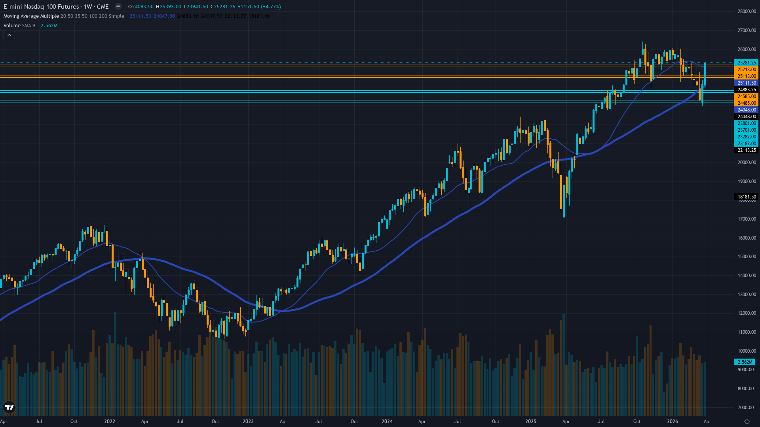This screenshot has height=427, width=760.
Task: Select the Volume SMA 9 indicator legend
Action: (19, 26)
